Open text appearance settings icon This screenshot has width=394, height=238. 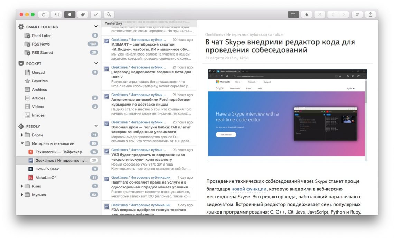[357, 14]
